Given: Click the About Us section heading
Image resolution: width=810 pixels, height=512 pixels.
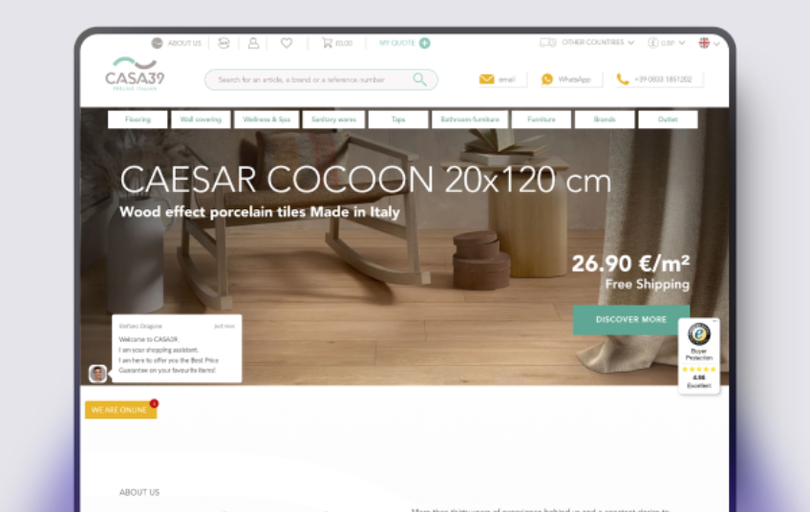Looking at the screenshot, I should [139, 492].
